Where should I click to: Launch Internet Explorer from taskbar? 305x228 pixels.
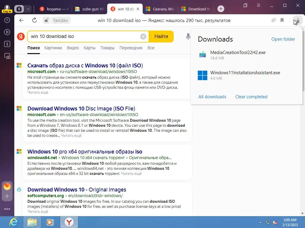click(14, 222)
